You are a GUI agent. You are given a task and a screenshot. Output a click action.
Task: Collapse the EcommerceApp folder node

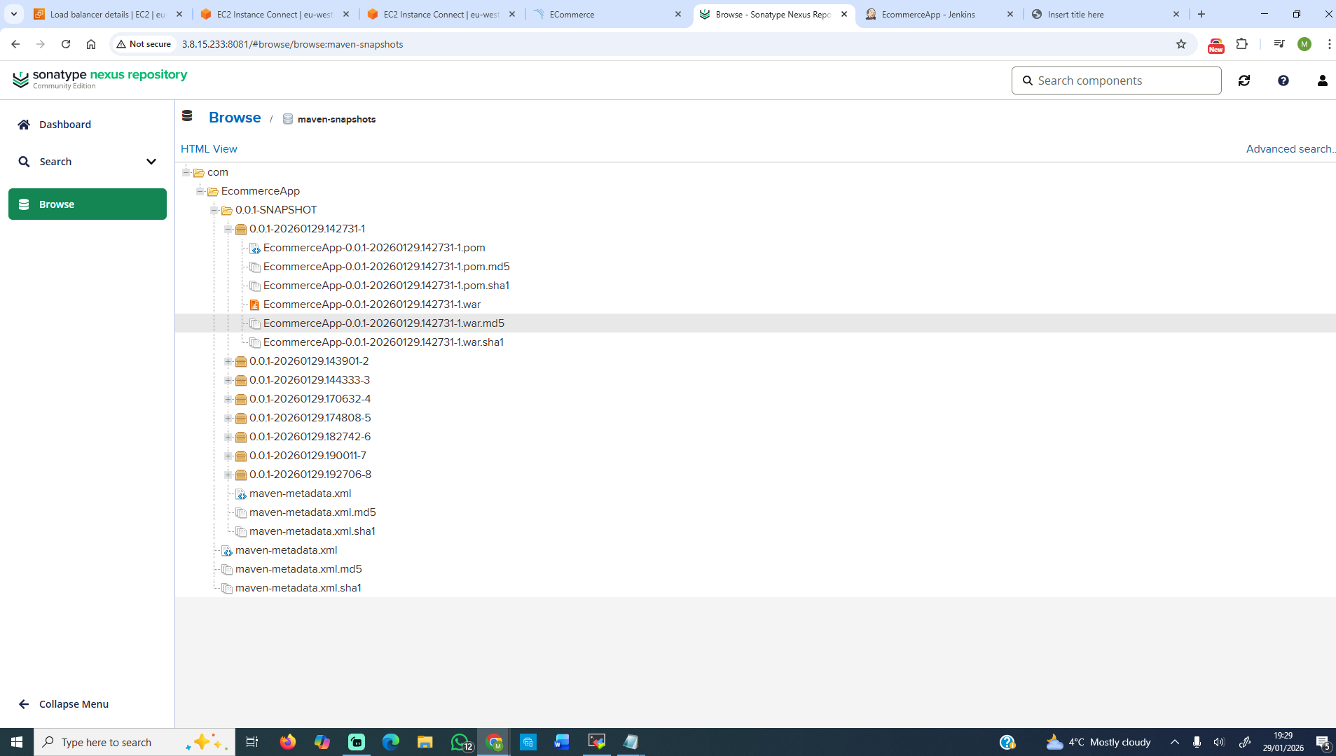200,191
